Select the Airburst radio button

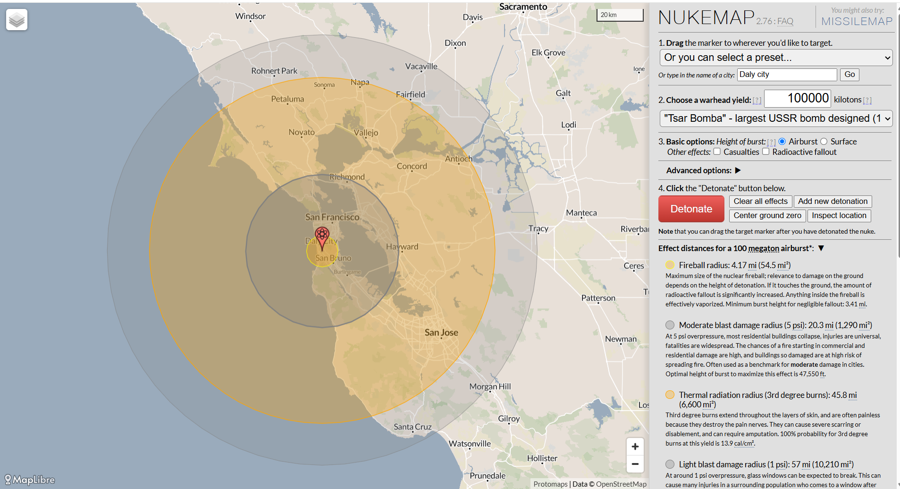click(x=782, y=142)
